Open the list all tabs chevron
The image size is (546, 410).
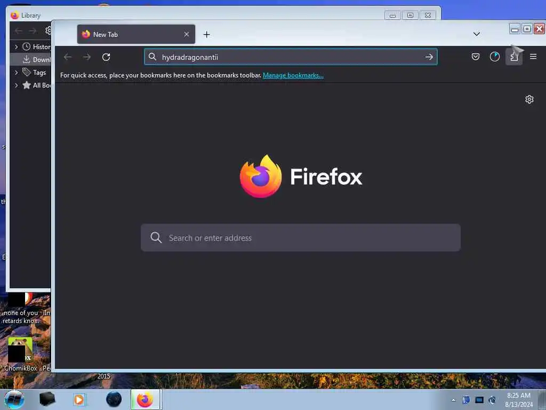(x=477, y=34)
